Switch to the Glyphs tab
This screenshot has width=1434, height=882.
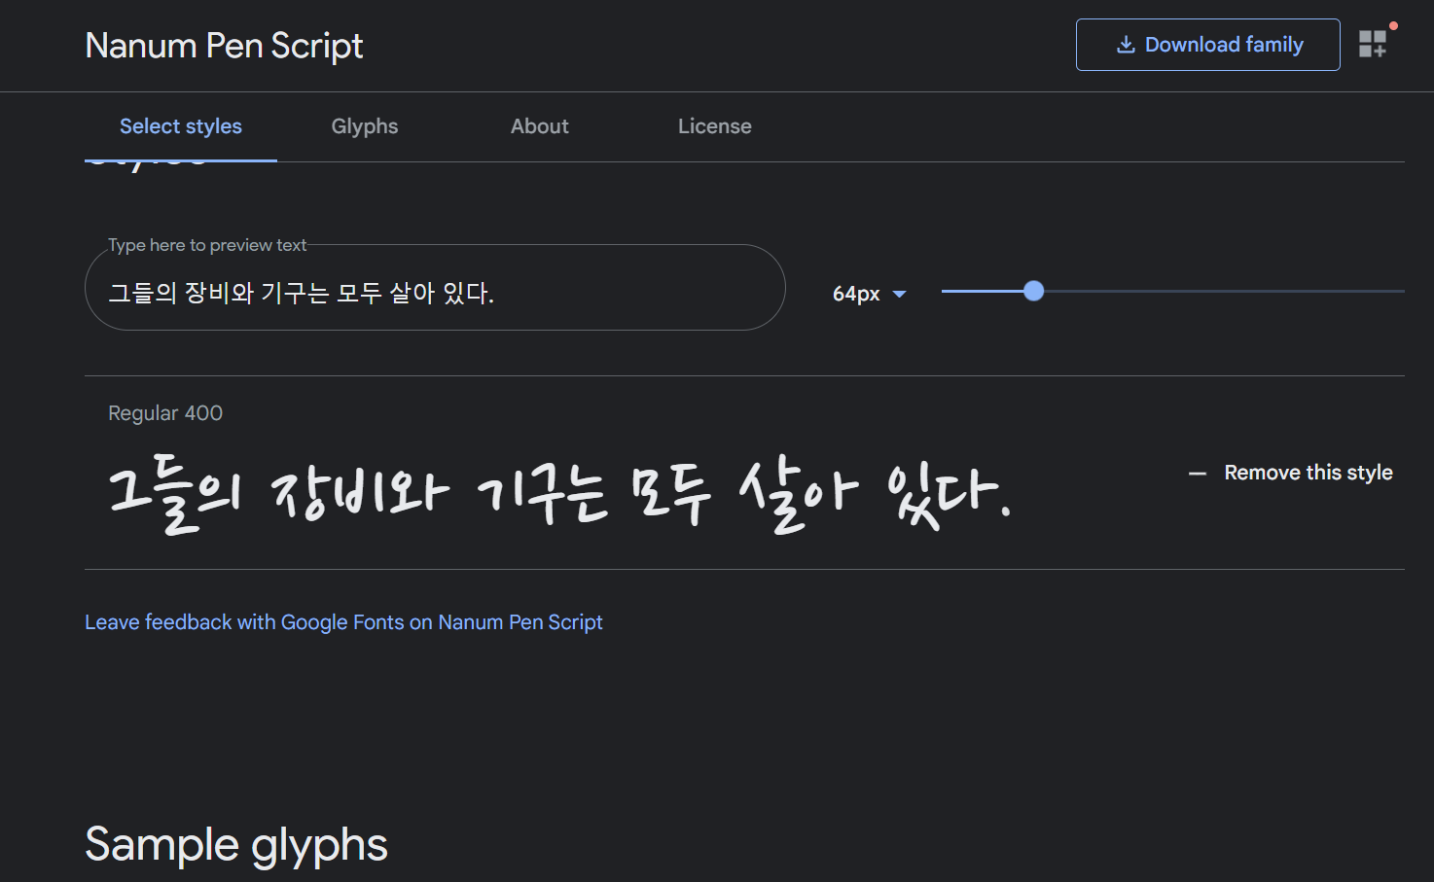click(x=364, y=126)
